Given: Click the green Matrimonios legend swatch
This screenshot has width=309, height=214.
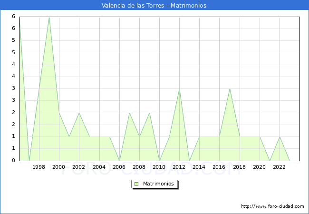Looking at the screenshot, I should point(136,184).
